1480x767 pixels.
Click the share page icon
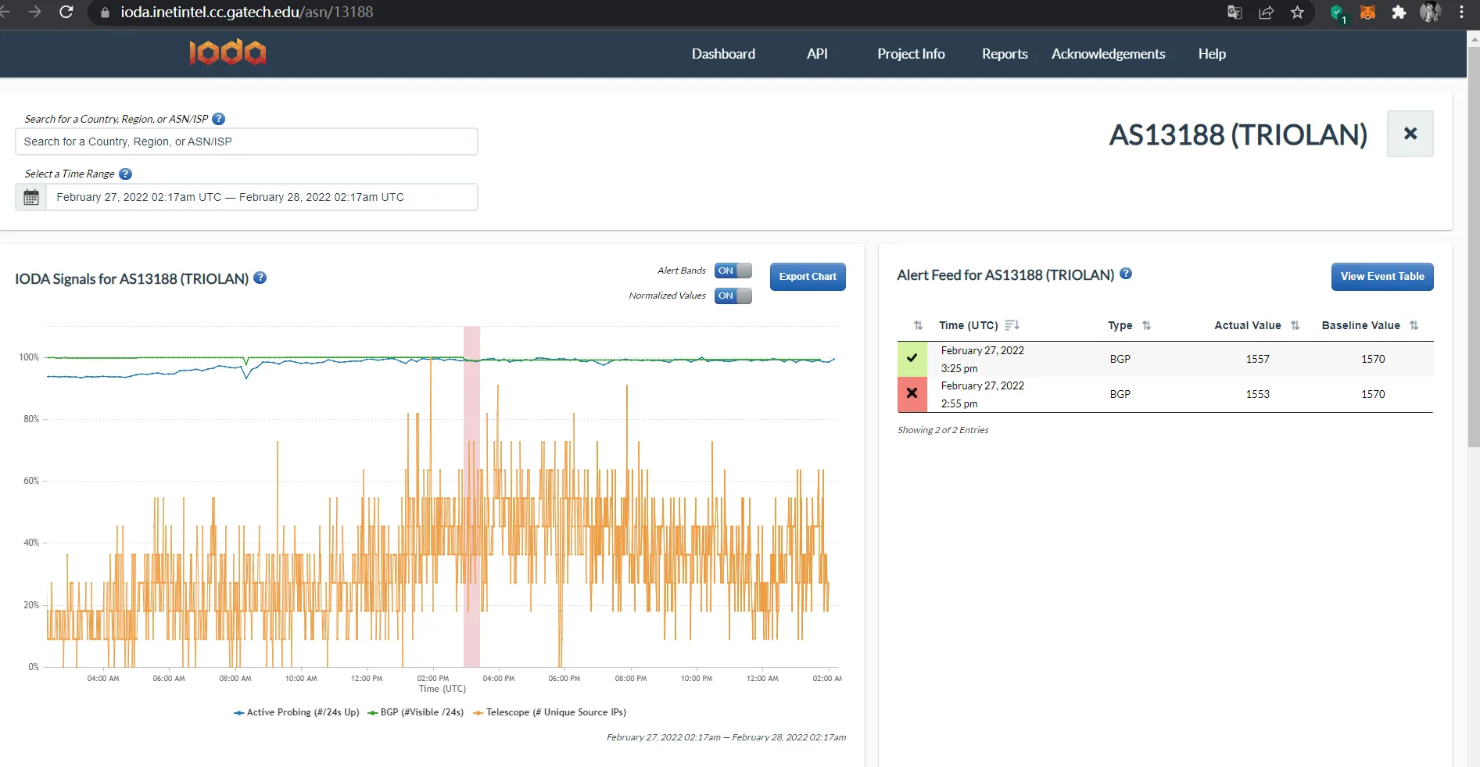[1266, 12]
